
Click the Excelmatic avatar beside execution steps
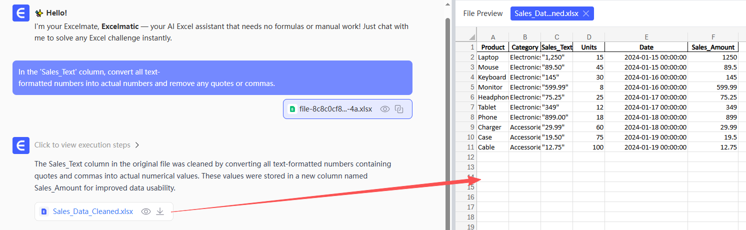point(20,145)
